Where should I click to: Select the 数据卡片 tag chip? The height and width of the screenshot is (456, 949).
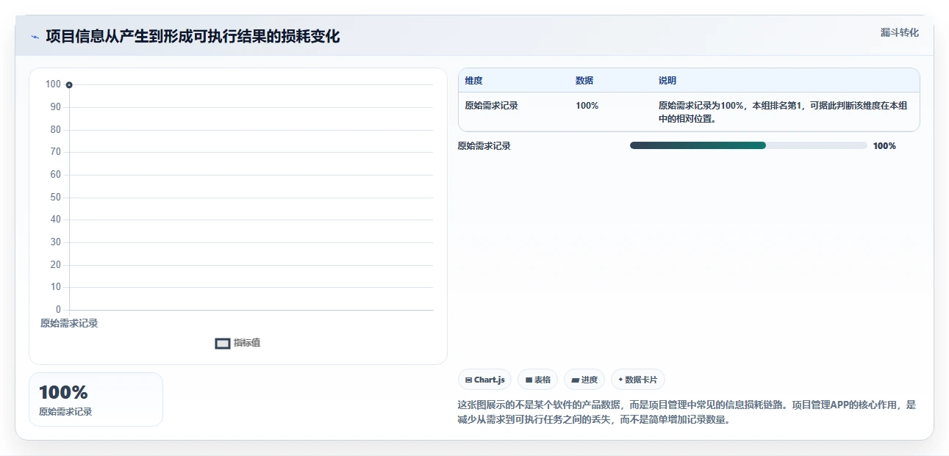click(x=637, y=380)
